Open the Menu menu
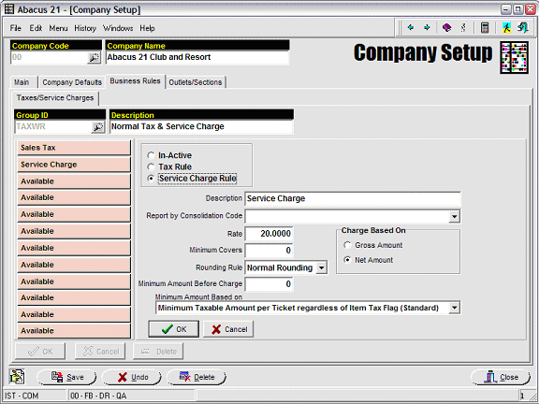The height and width of the screenshot is (404, 539). click(x=58, y=28)
